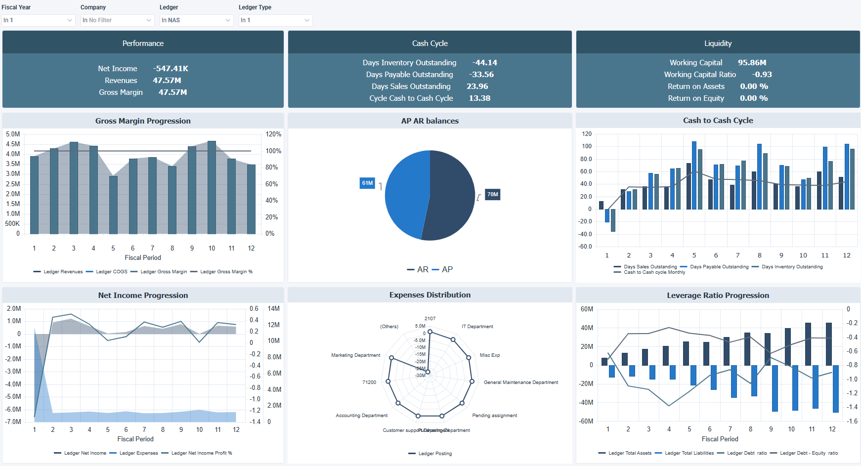
Task: Open the Company filter dropdown
Action: pos(117,20)
